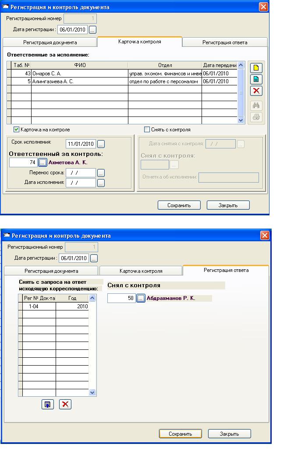
Task: Open date picker next to Дата исполнения
Action: (x=101, y=183)
